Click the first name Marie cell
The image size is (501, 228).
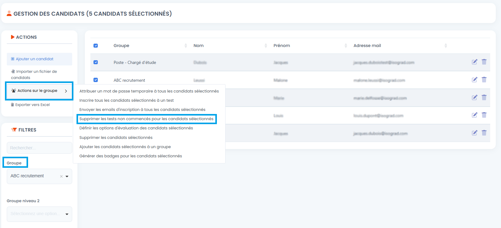[279, 98]
